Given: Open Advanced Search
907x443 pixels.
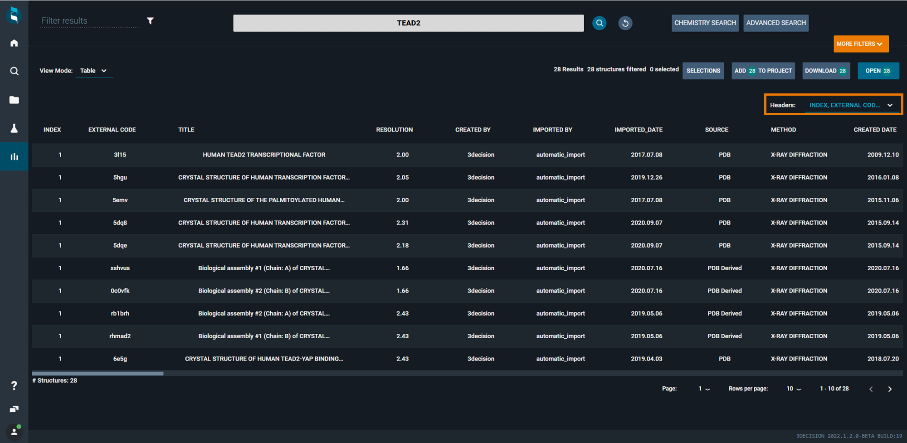Looking at the screenshot, I should click(776, 23).
